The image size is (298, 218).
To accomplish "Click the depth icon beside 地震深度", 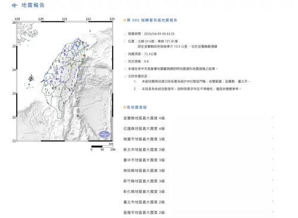I will (125, 54).
